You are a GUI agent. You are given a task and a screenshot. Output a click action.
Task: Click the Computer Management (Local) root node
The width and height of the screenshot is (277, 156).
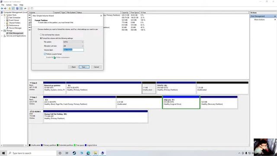click(16, 13)
